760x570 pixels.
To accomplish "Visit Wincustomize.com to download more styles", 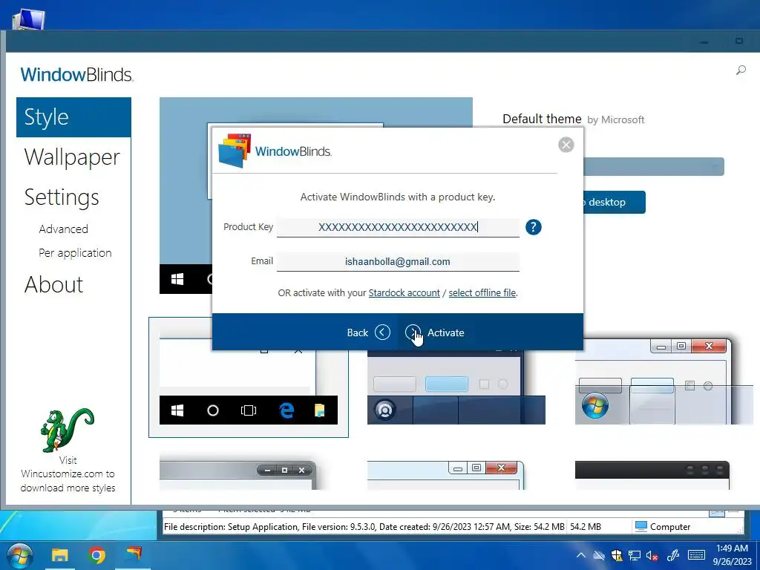I will click(x=68, y=474).
